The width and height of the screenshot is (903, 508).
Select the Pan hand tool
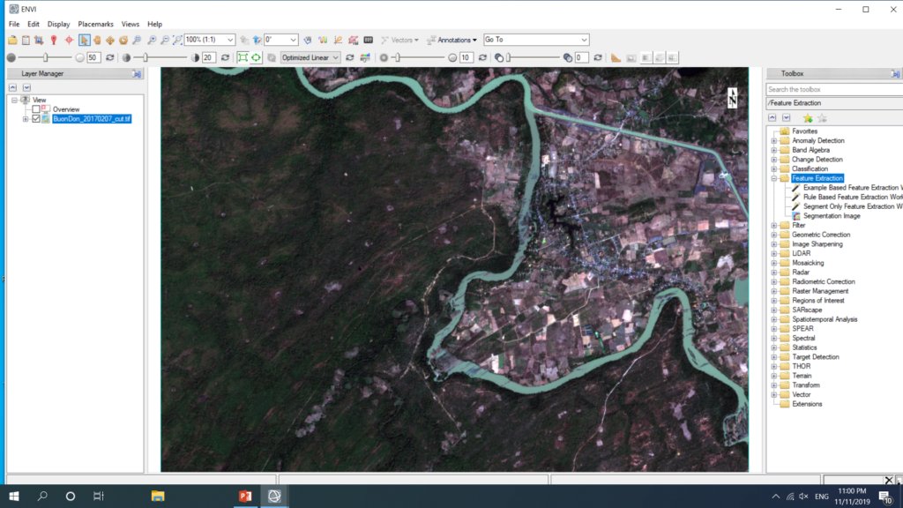tap(97, 40)
